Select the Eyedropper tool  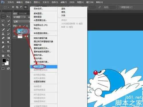tap(8, 25)
